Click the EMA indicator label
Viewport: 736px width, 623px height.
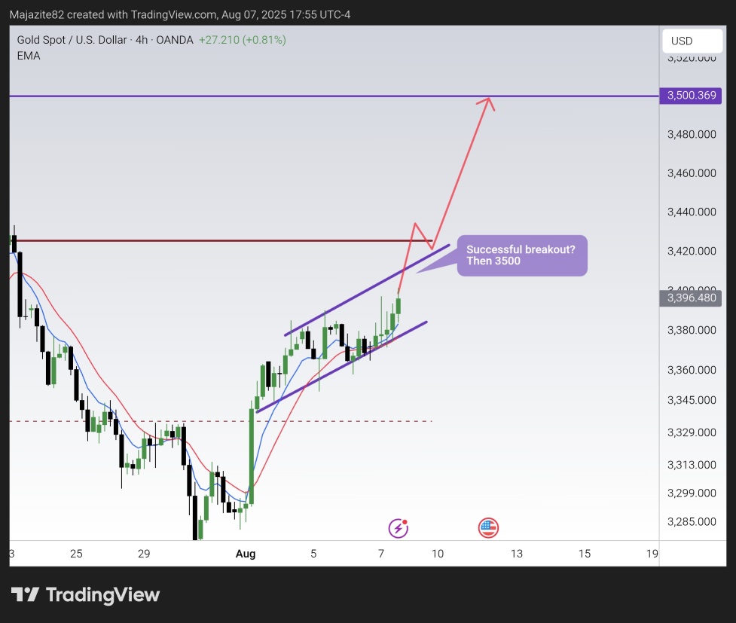click(29, 56)
